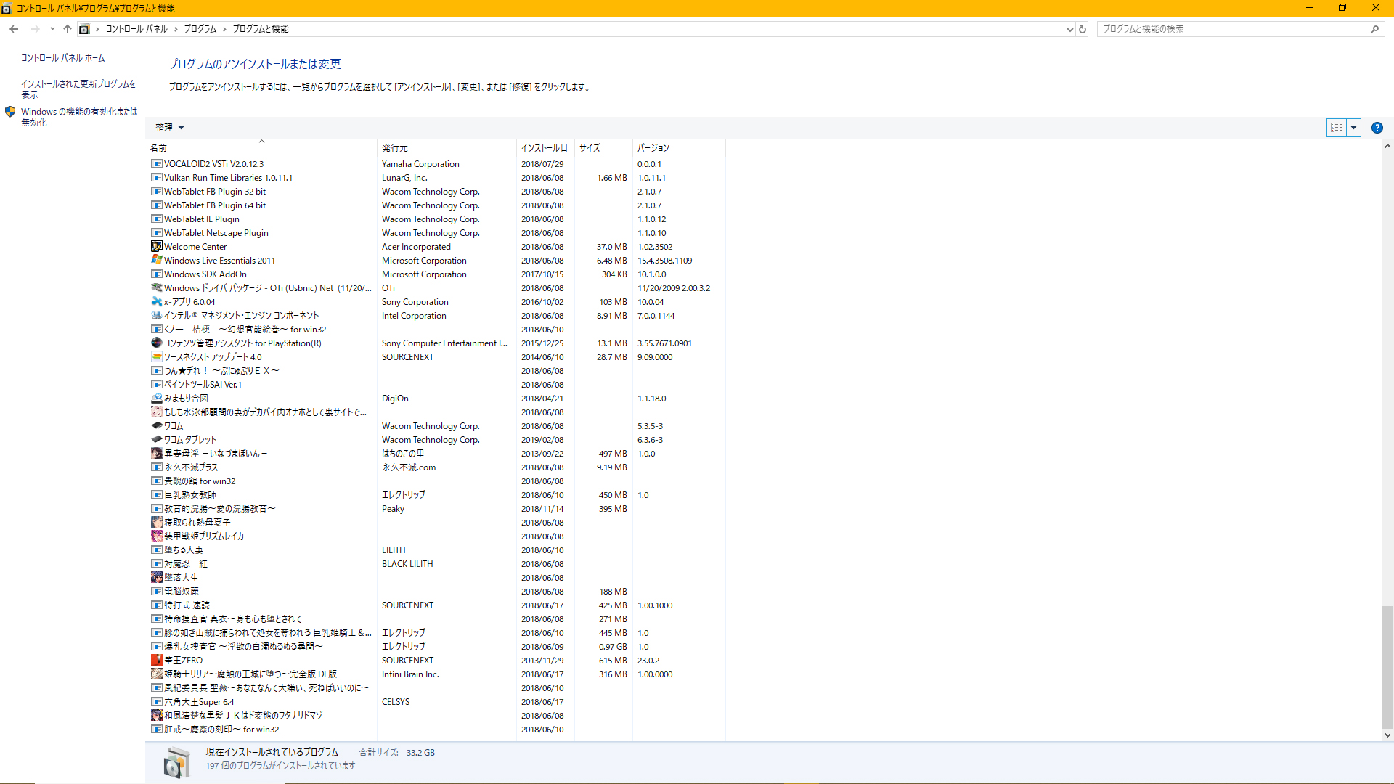This screenshot has height=784, width=1394.
Task: Sort by 発行元 column header
Action: 395,147
